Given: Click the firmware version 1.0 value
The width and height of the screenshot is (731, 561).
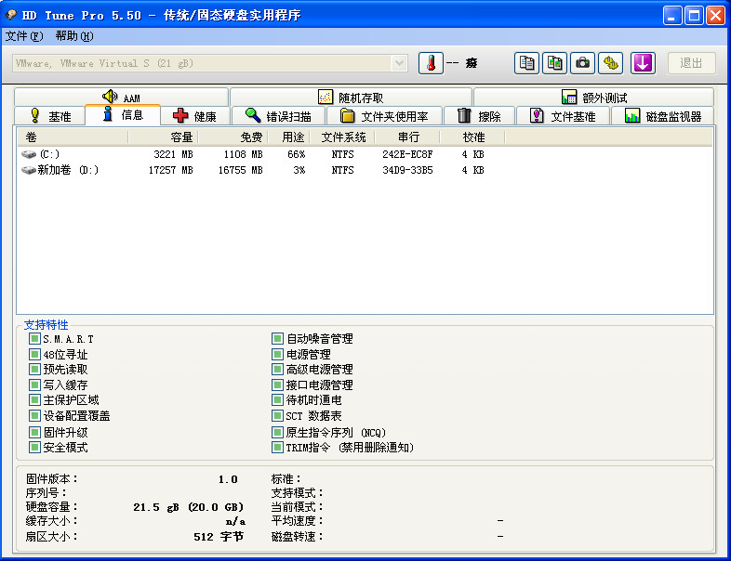Looking at the screenshot, I should 228,479.
